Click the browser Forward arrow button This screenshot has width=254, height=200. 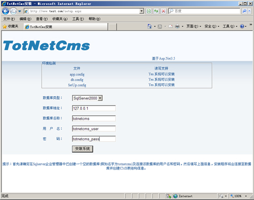(13, 11)
